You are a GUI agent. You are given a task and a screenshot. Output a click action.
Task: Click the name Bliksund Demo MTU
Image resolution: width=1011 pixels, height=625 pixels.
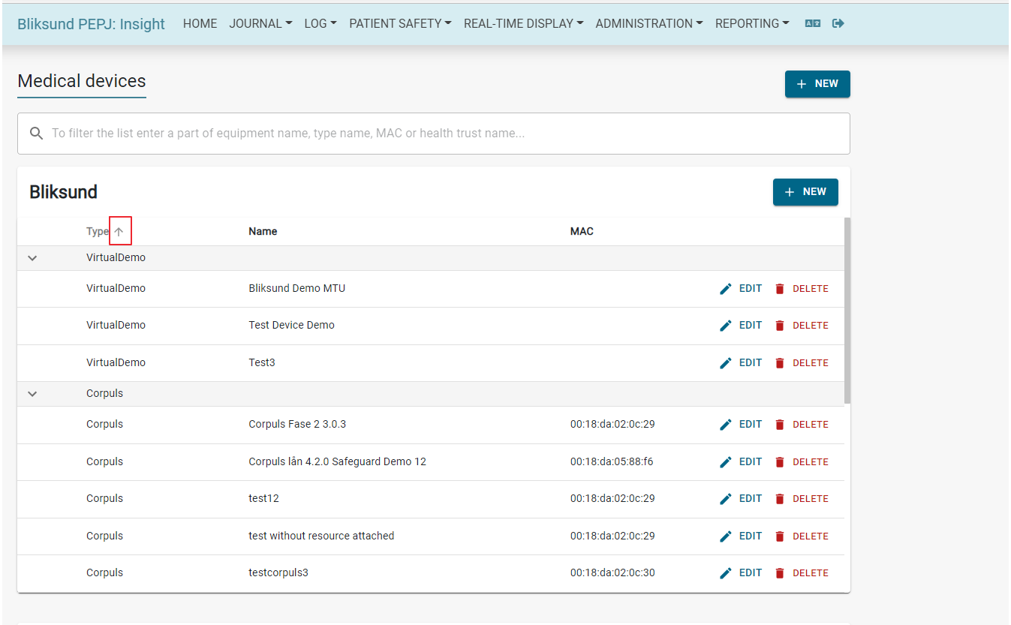click(x=297, y=289)
